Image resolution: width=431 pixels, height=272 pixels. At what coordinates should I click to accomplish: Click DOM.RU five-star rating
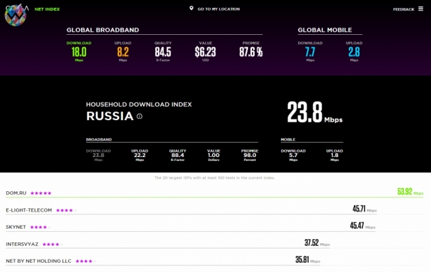pyautogui.click(x=41, y=193)
